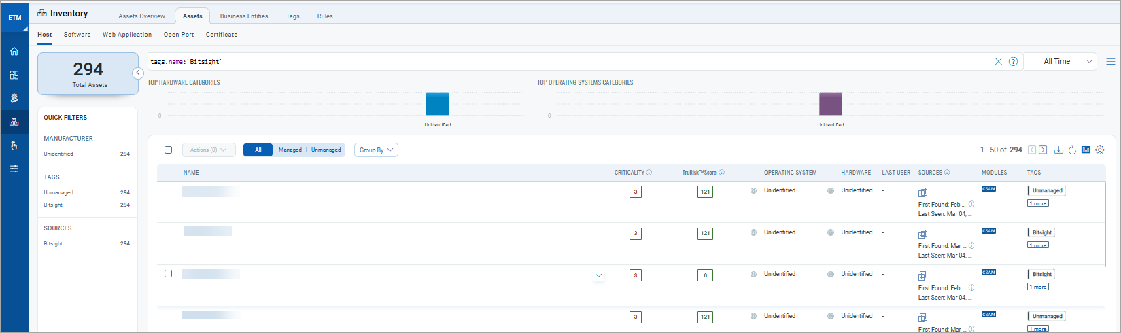Open the Rules tab
Screen dimensions: 1121x333
[325, 16]
